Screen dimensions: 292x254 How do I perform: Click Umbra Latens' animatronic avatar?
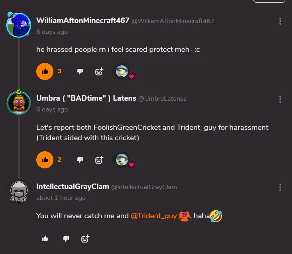[19, 103]
